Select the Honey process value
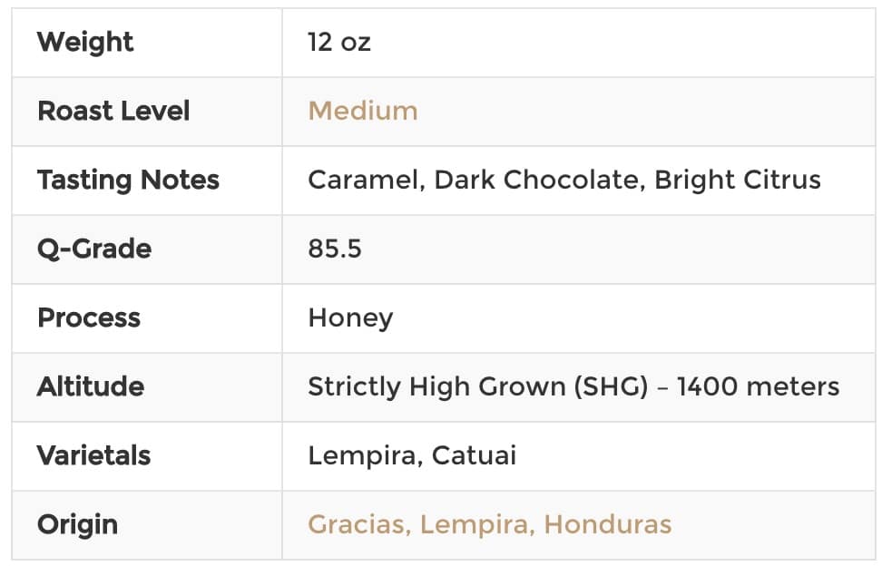882x566 pixels. 350,318
